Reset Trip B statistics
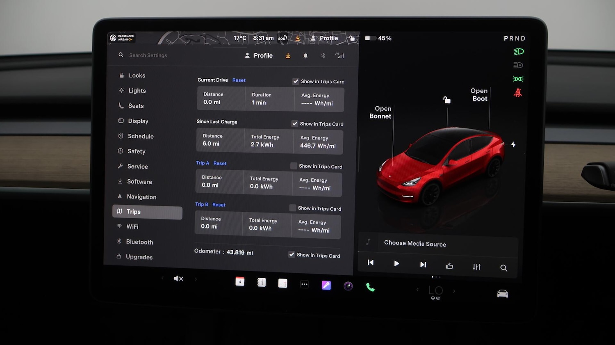The height and width of the screenshot is (345, 615). click(x=219, y=204)
